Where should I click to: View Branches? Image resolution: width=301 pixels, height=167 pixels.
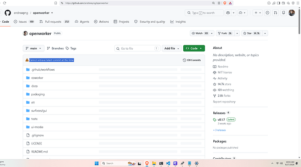(55, 48)
